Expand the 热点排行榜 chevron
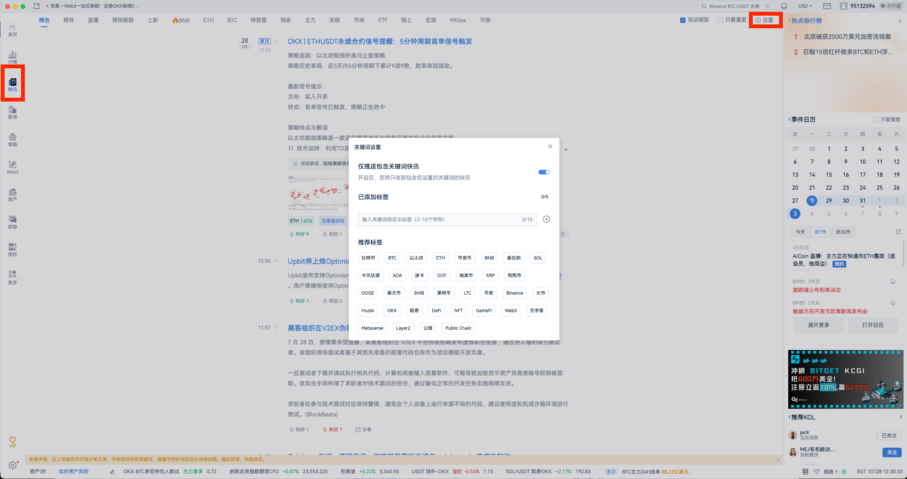Viewport: 907px width, 479px height. coord(900,21)
